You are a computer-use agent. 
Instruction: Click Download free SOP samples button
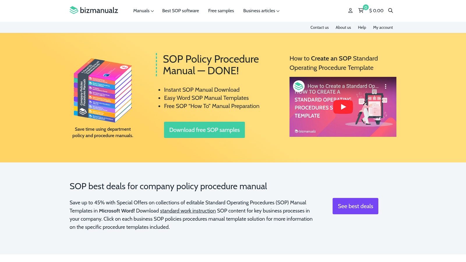pyautogui.click(x=204, y=130)
